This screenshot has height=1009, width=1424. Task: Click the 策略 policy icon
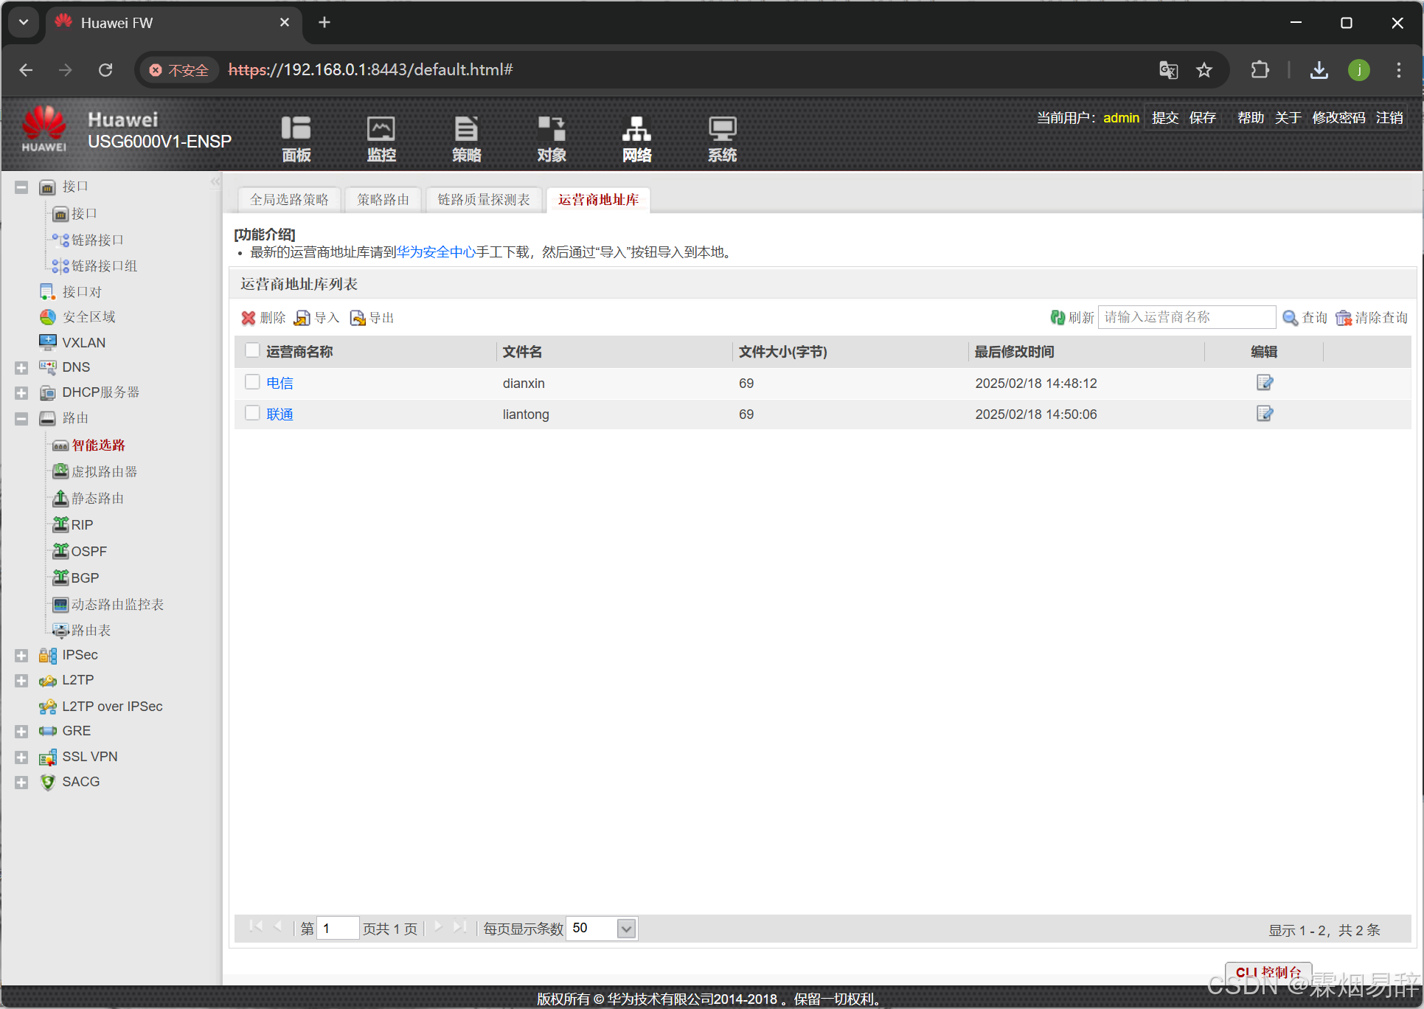(x=466, y=138)
